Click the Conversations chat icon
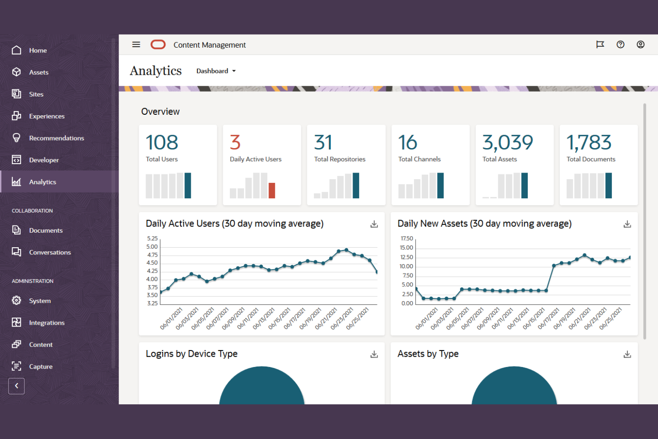658x439 pixels. (16, 252)
